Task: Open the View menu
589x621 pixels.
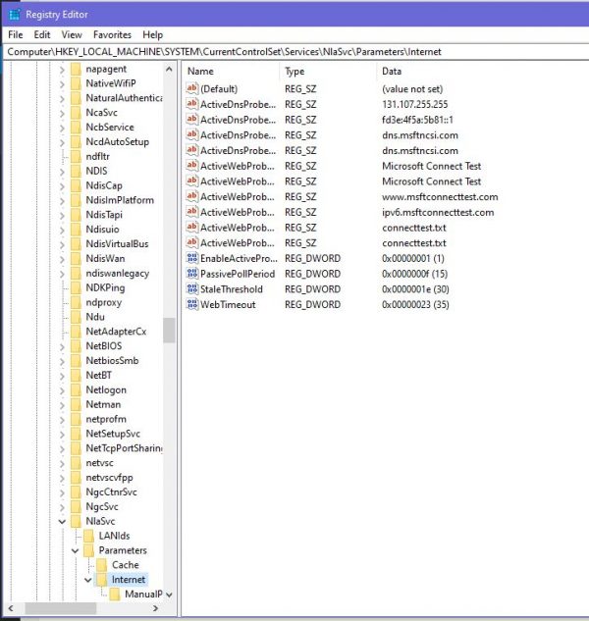Action: coord(72,34)
